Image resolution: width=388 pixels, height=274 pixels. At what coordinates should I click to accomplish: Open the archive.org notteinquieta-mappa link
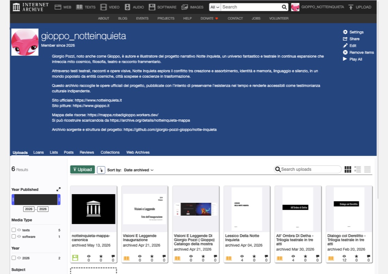(x=150, y=120)
